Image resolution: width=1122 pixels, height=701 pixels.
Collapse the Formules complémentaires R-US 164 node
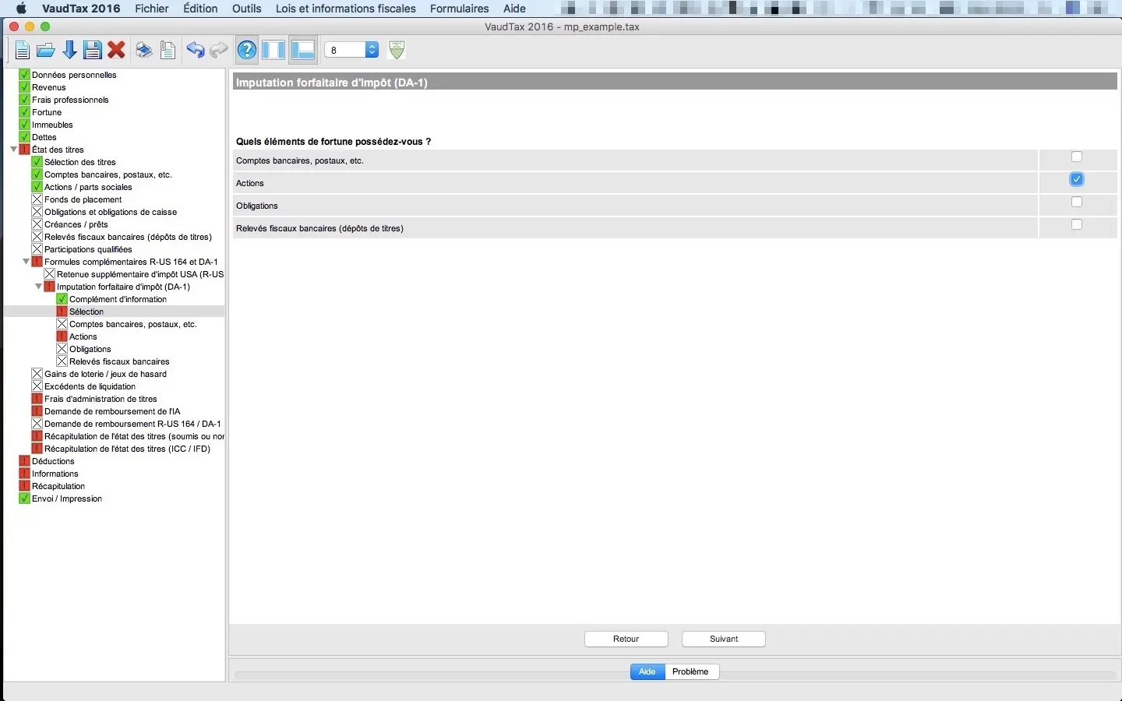(26, 262)
